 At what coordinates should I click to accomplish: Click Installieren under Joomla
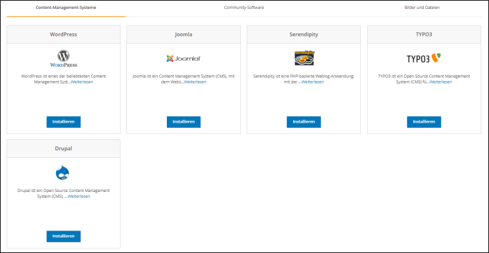coord(184,122)
